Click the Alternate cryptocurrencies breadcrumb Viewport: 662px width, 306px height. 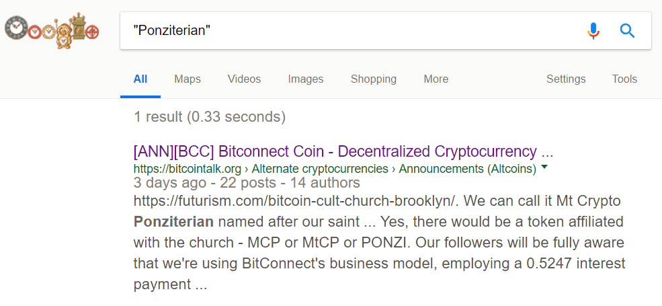(x=320, y=169)
